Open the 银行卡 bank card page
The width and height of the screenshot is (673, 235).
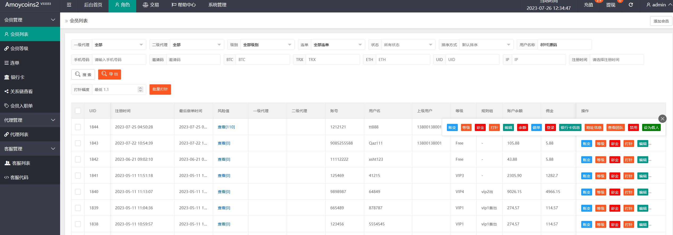coord(18,77)
